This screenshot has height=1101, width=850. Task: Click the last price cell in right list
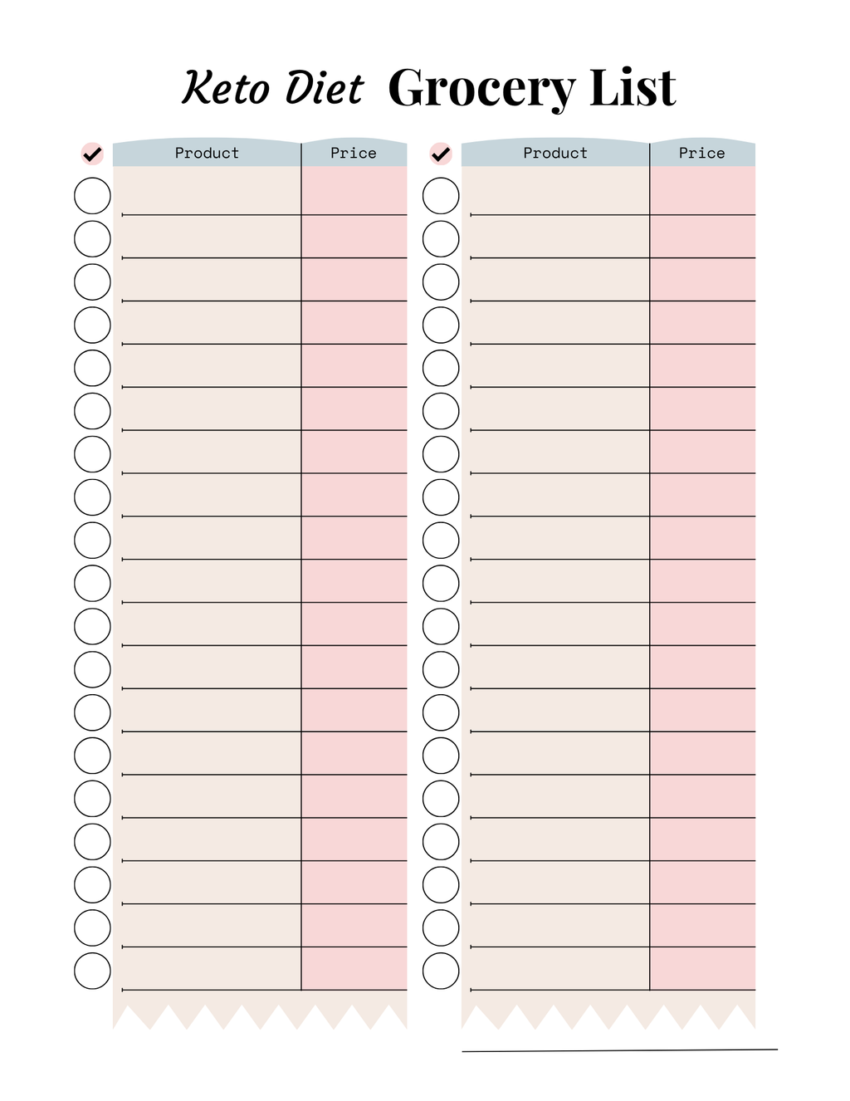point(703,968)
